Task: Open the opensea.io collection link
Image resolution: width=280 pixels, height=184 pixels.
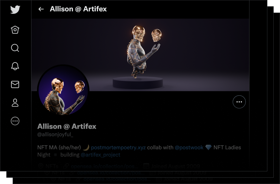Action: [x=105, y=166]
